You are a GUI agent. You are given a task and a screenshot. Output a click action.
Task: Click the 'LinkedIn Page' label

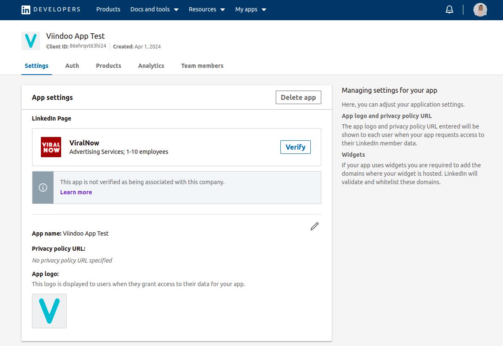[51, 118]
